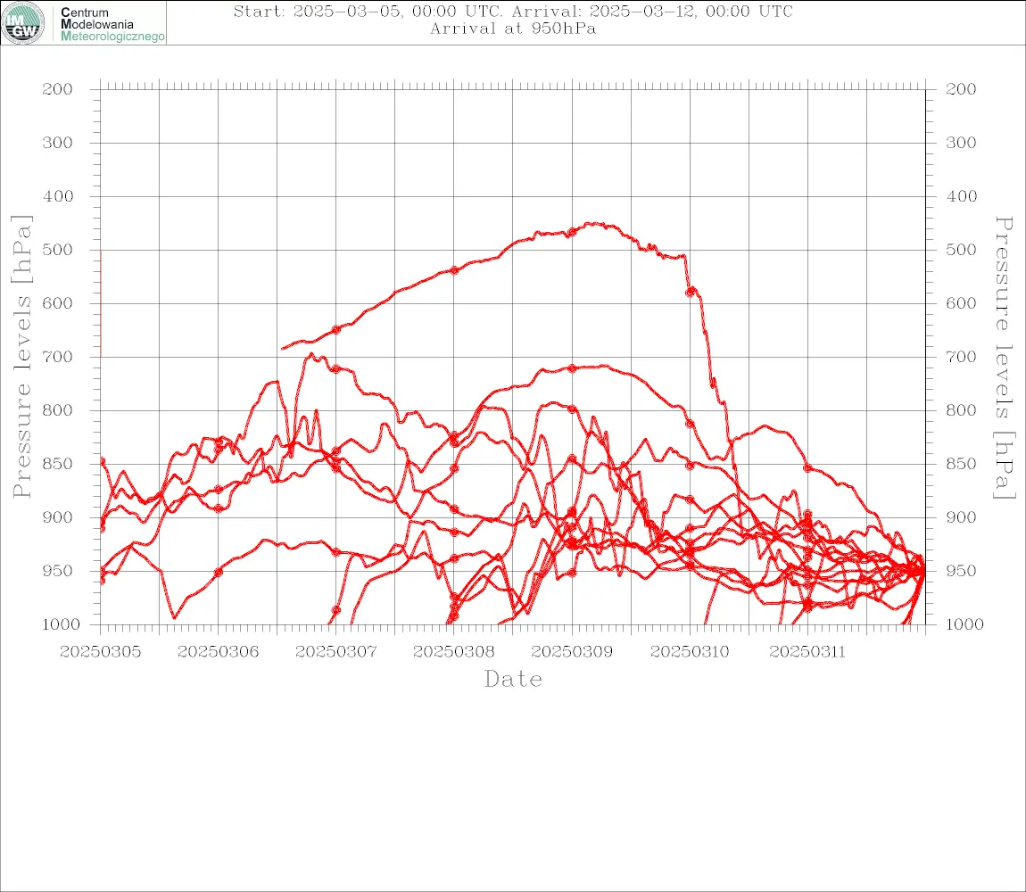Screen dimensions: 1026x892
Task: Click the 20250308 date axis label
Action: (x=454, y=652)
